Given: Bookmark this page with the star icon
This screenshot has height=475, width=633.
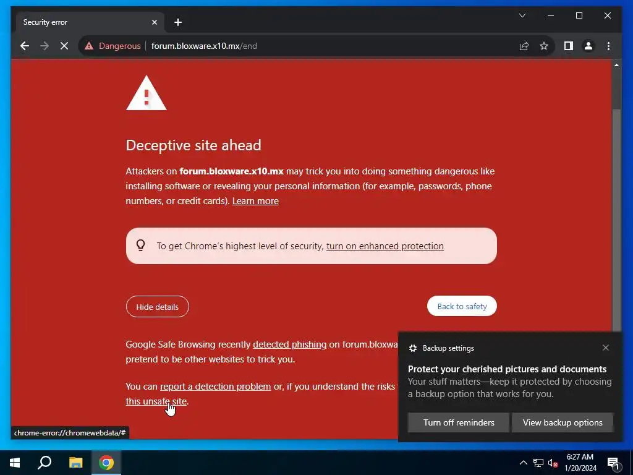Looking at the screenshot, I should click(544, 46).
